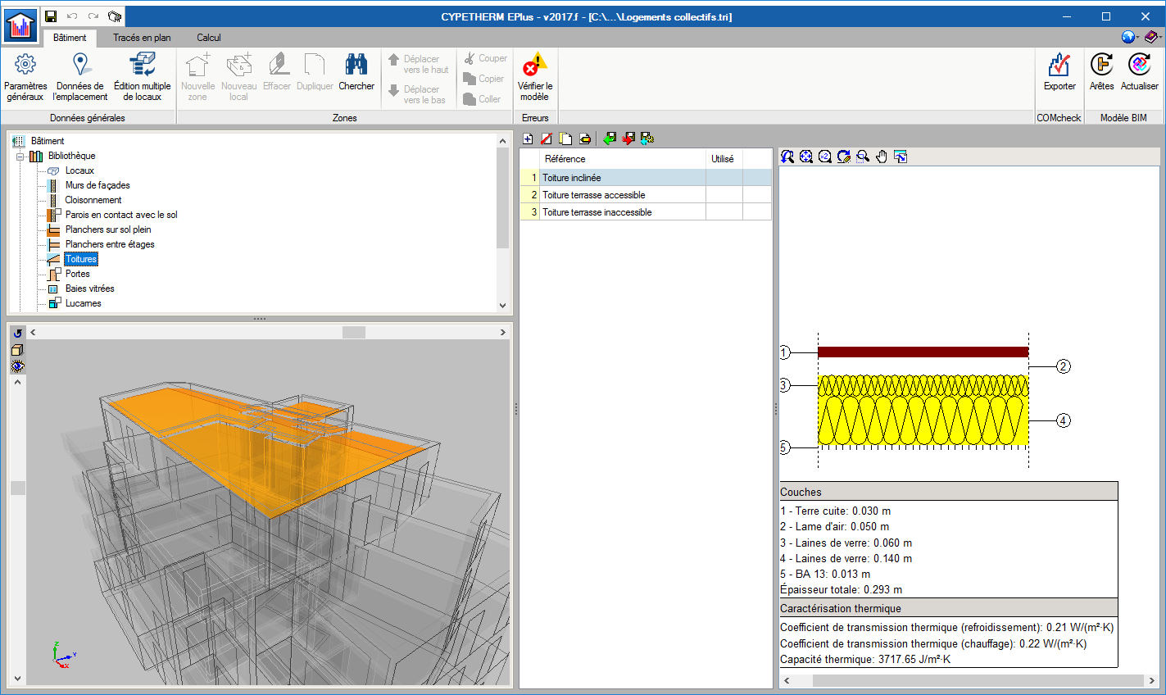Select the zoom window magnifier tool
The height and width of the screenshot is (695, 1166).
tap(863, 157)
